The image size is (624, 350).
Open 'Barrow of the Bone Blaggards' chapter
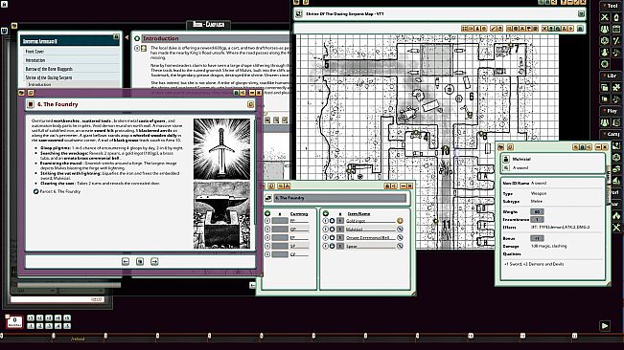pos(49,69)
